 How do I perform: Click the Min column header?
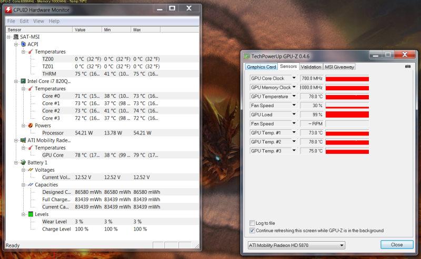[116, 30]
